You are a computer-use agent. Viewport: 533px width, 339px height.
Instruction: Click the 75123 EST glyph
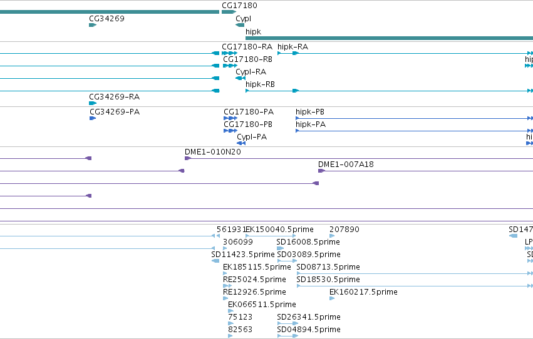pos(230,323)
